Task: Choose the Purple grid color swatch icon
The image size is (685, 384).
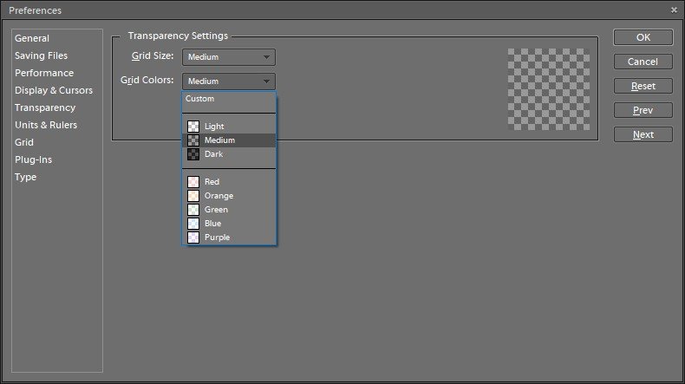Action: point(193,238)
